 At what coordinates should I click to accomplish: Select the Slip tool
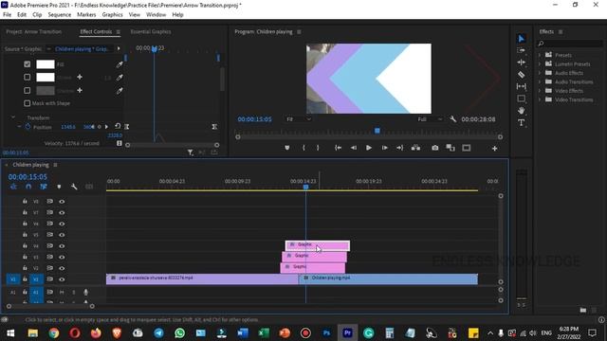(x=521, y=86)
